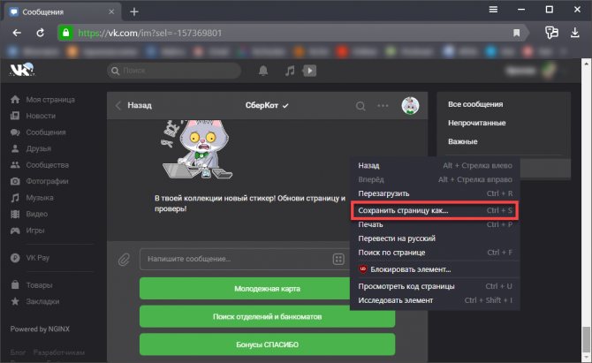Screen dimensions: 592x363
Task: Open conversation actions three-dots menu
Action: point(383,106)
